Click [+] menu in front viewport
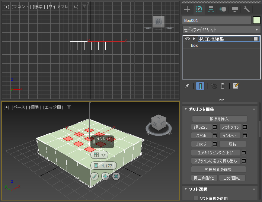The image size is (262, 202). (6, 7)
